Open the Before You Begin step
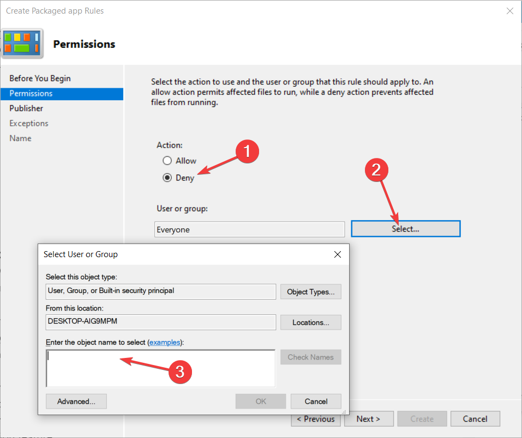Viewport: 522px width, 438px height. click(40, 78)
